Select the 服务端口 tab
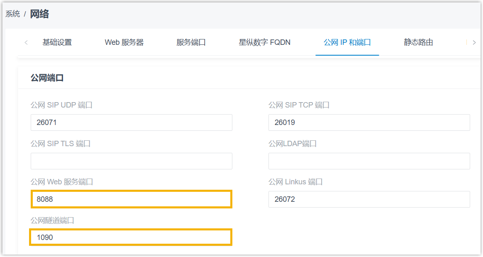 pyautogui.click(x=191, y=42)
